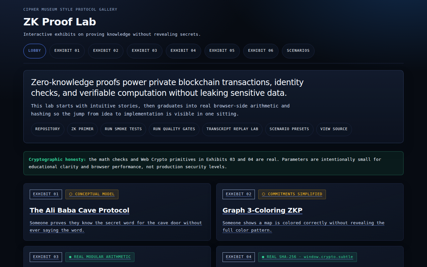Click the COMMITMENTS SIMPLIFIED badge
The image size is (427, 267).
[x=292, y=194]
